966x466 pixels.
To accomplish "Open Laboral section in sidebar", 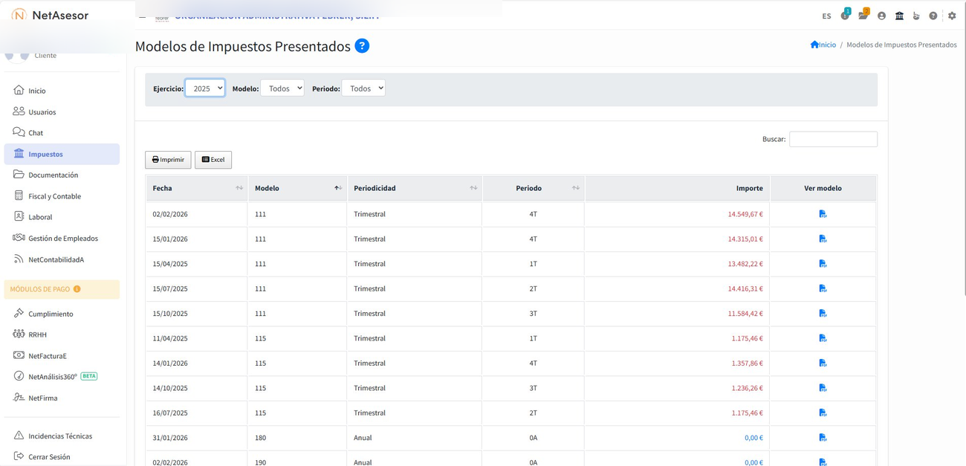I will (x=40, y=217).
